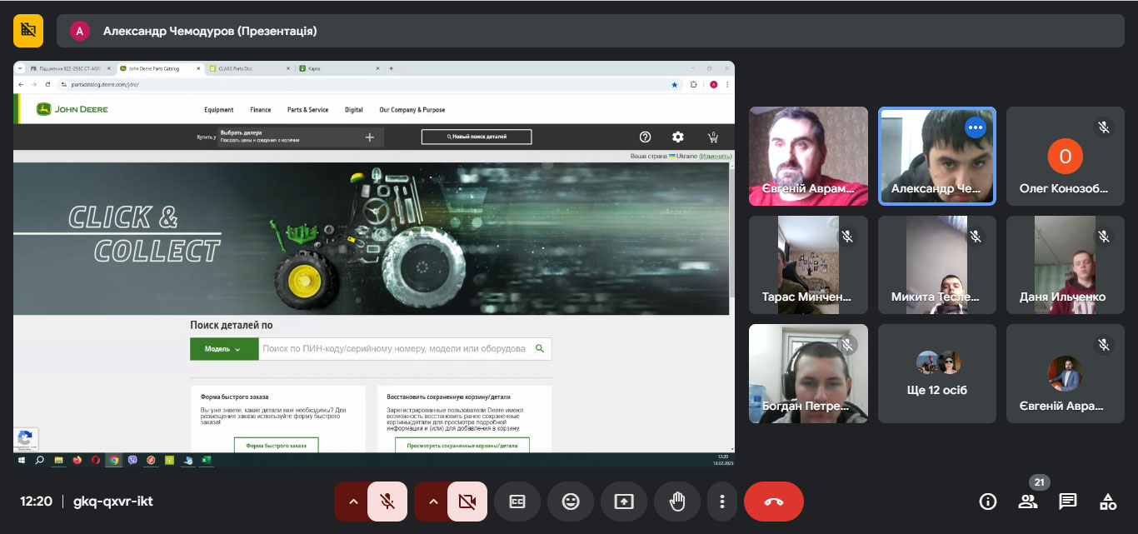Screen dimensions: 1138x534
Task: Open more options three-dot menu in call bar
Action: click(x=722, y=502)
